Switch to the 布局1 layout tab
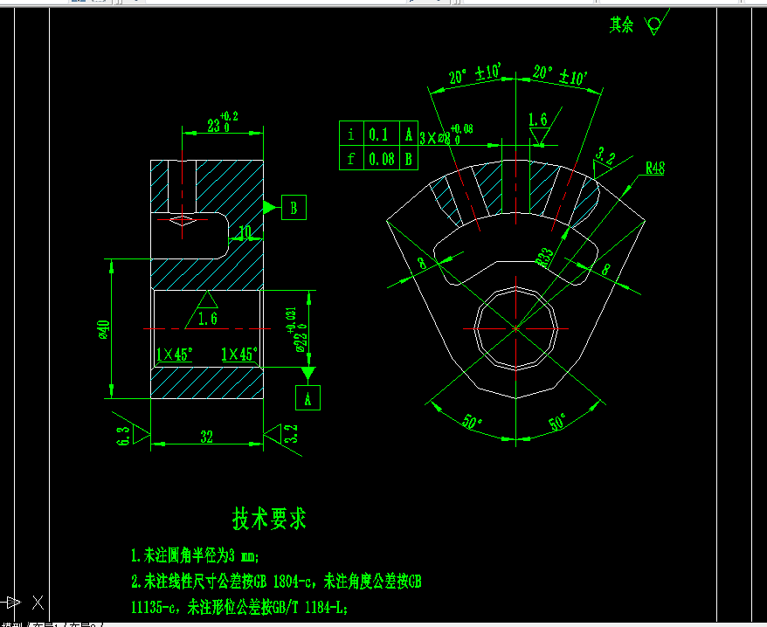Image resolution: width=767 pixels, height=627 pixels. pos(42,624)
